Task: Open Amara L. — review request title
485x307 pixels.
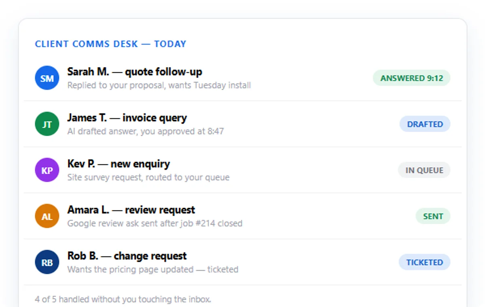Action: point(131,210)
